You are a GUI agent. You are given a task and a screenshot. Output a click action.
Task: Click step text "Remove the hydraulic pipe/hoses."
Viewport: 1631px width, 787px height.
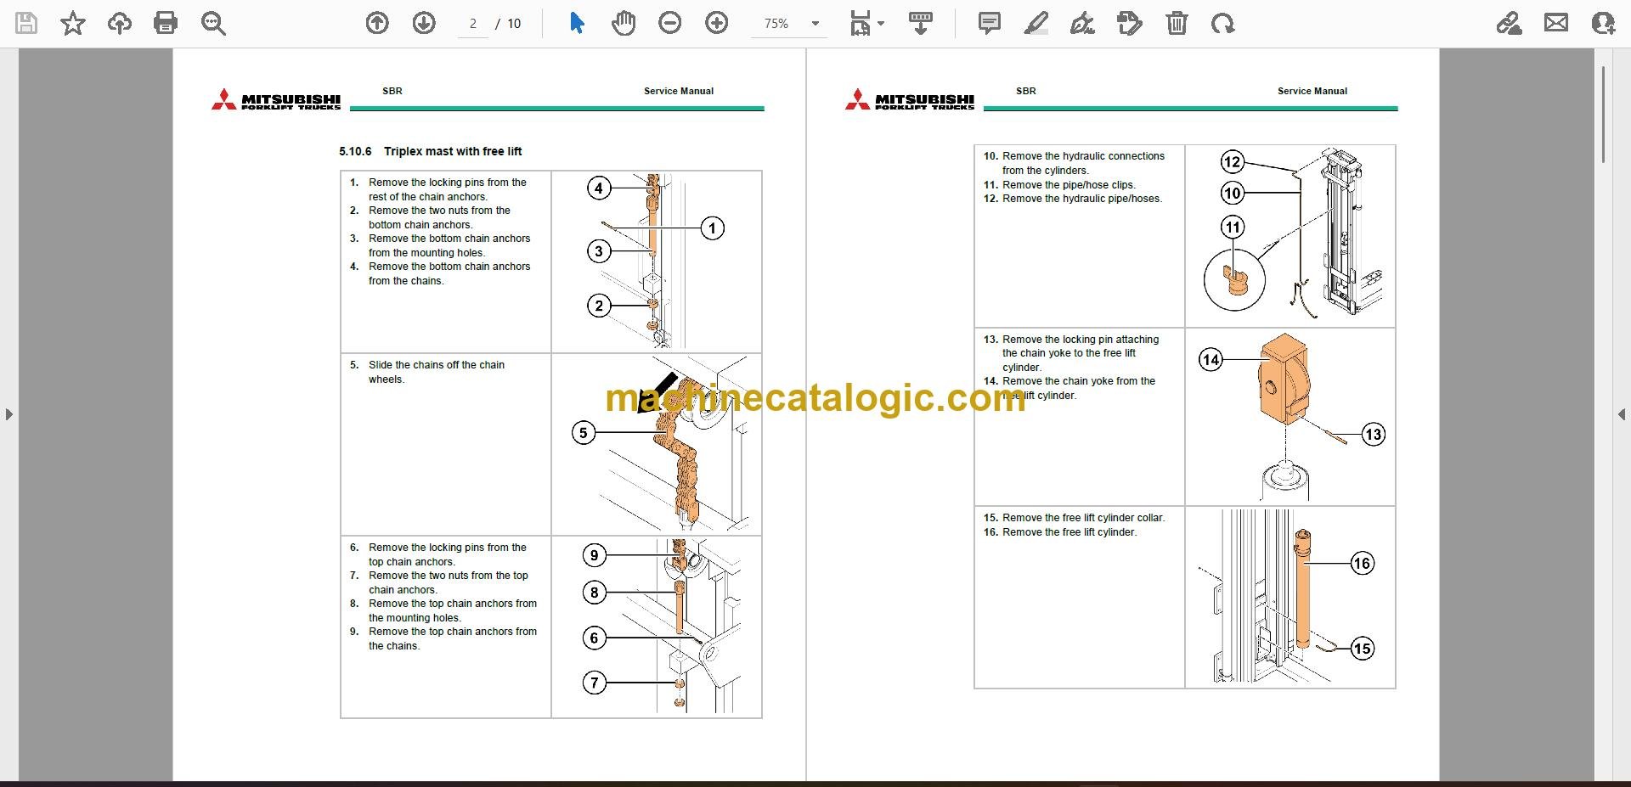[1082, 199]
